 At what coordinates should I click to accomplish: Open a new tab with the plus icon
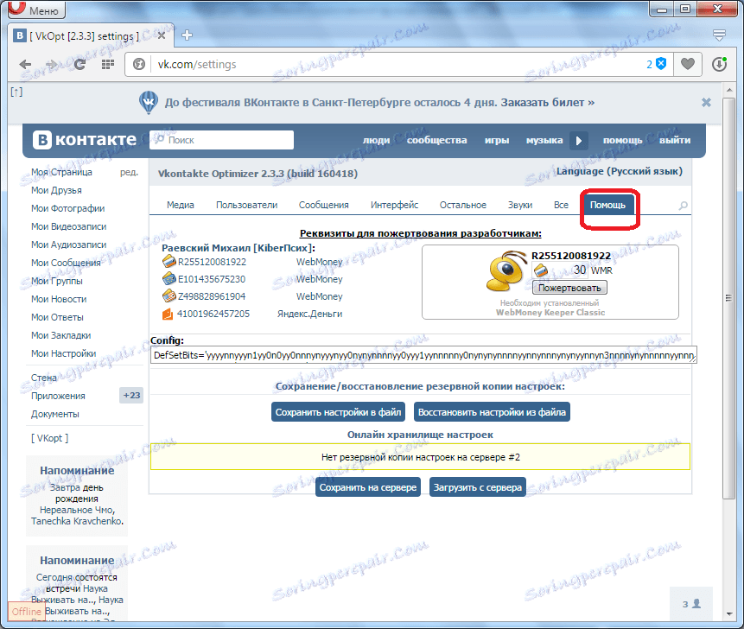[x=187, y=35]
